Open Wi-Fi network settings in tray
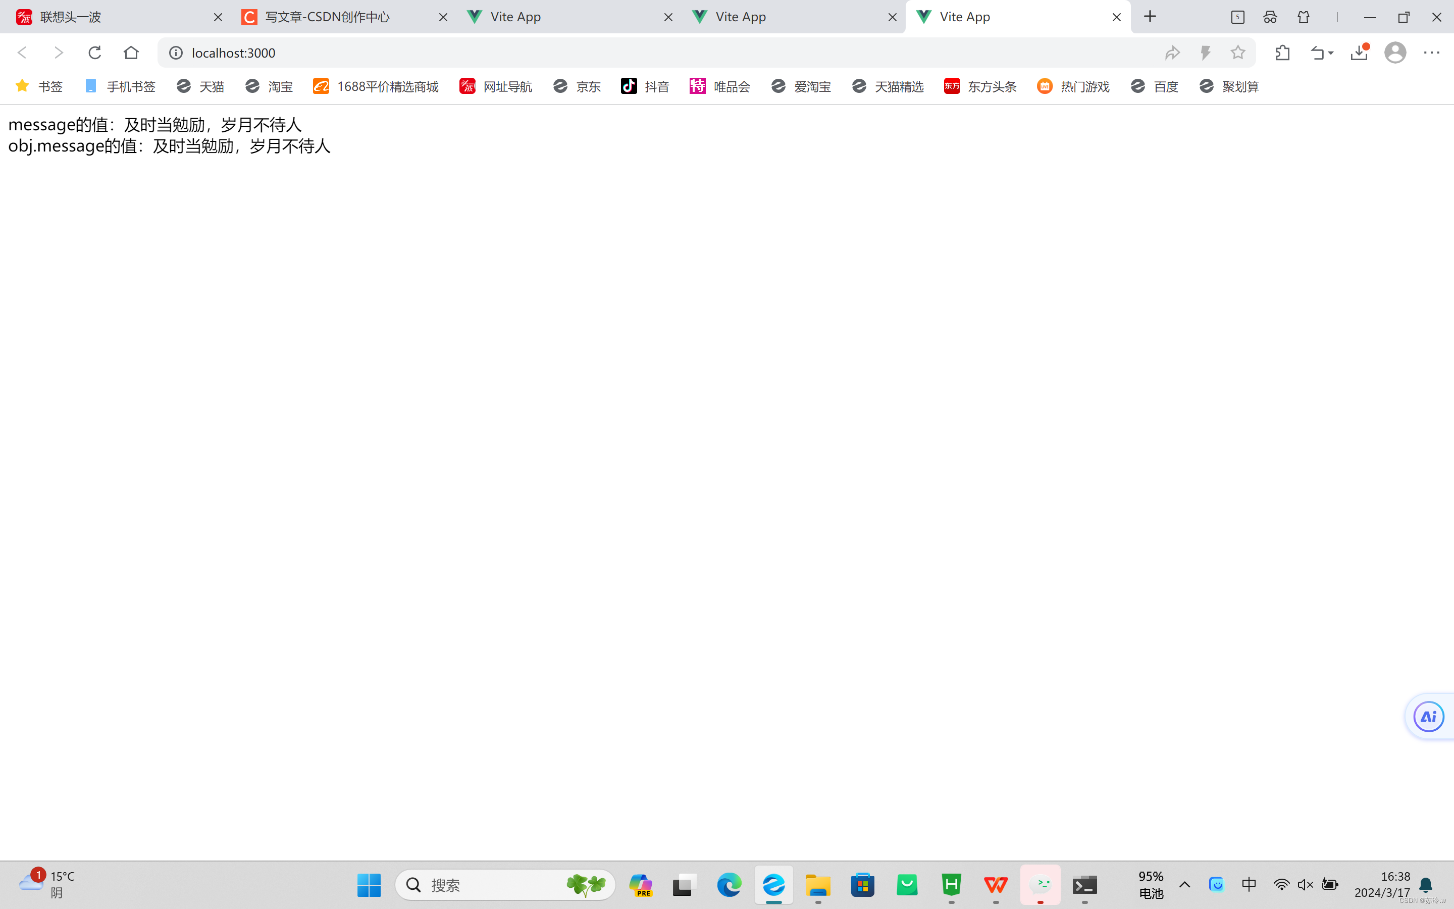1454x909 pixels. 1281,884
